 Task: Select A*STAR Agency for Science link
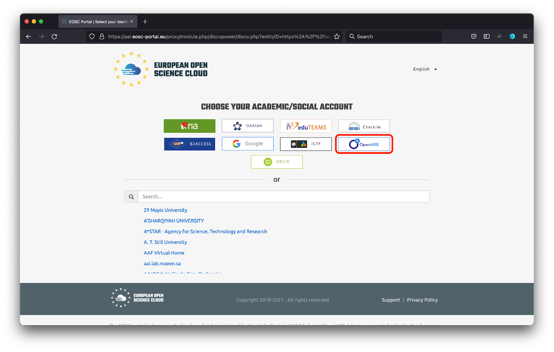(x=205, y=232)
